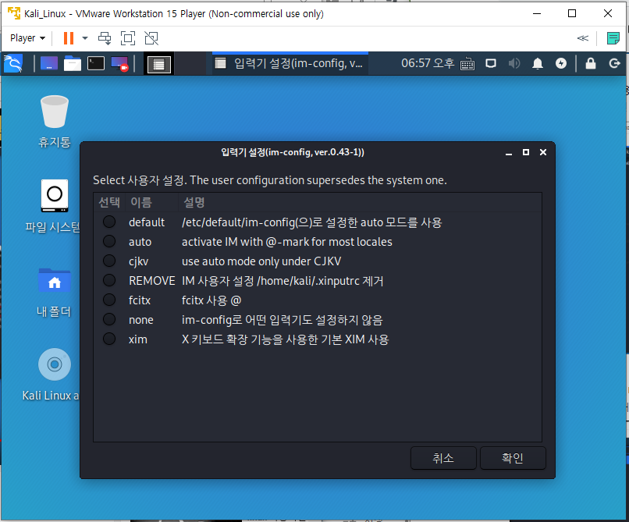Image resolution: width=629 pixels, height=522 pixels.
Task: Collapse the VMware toolbar with double chevron
Action: tap(582, 38)
